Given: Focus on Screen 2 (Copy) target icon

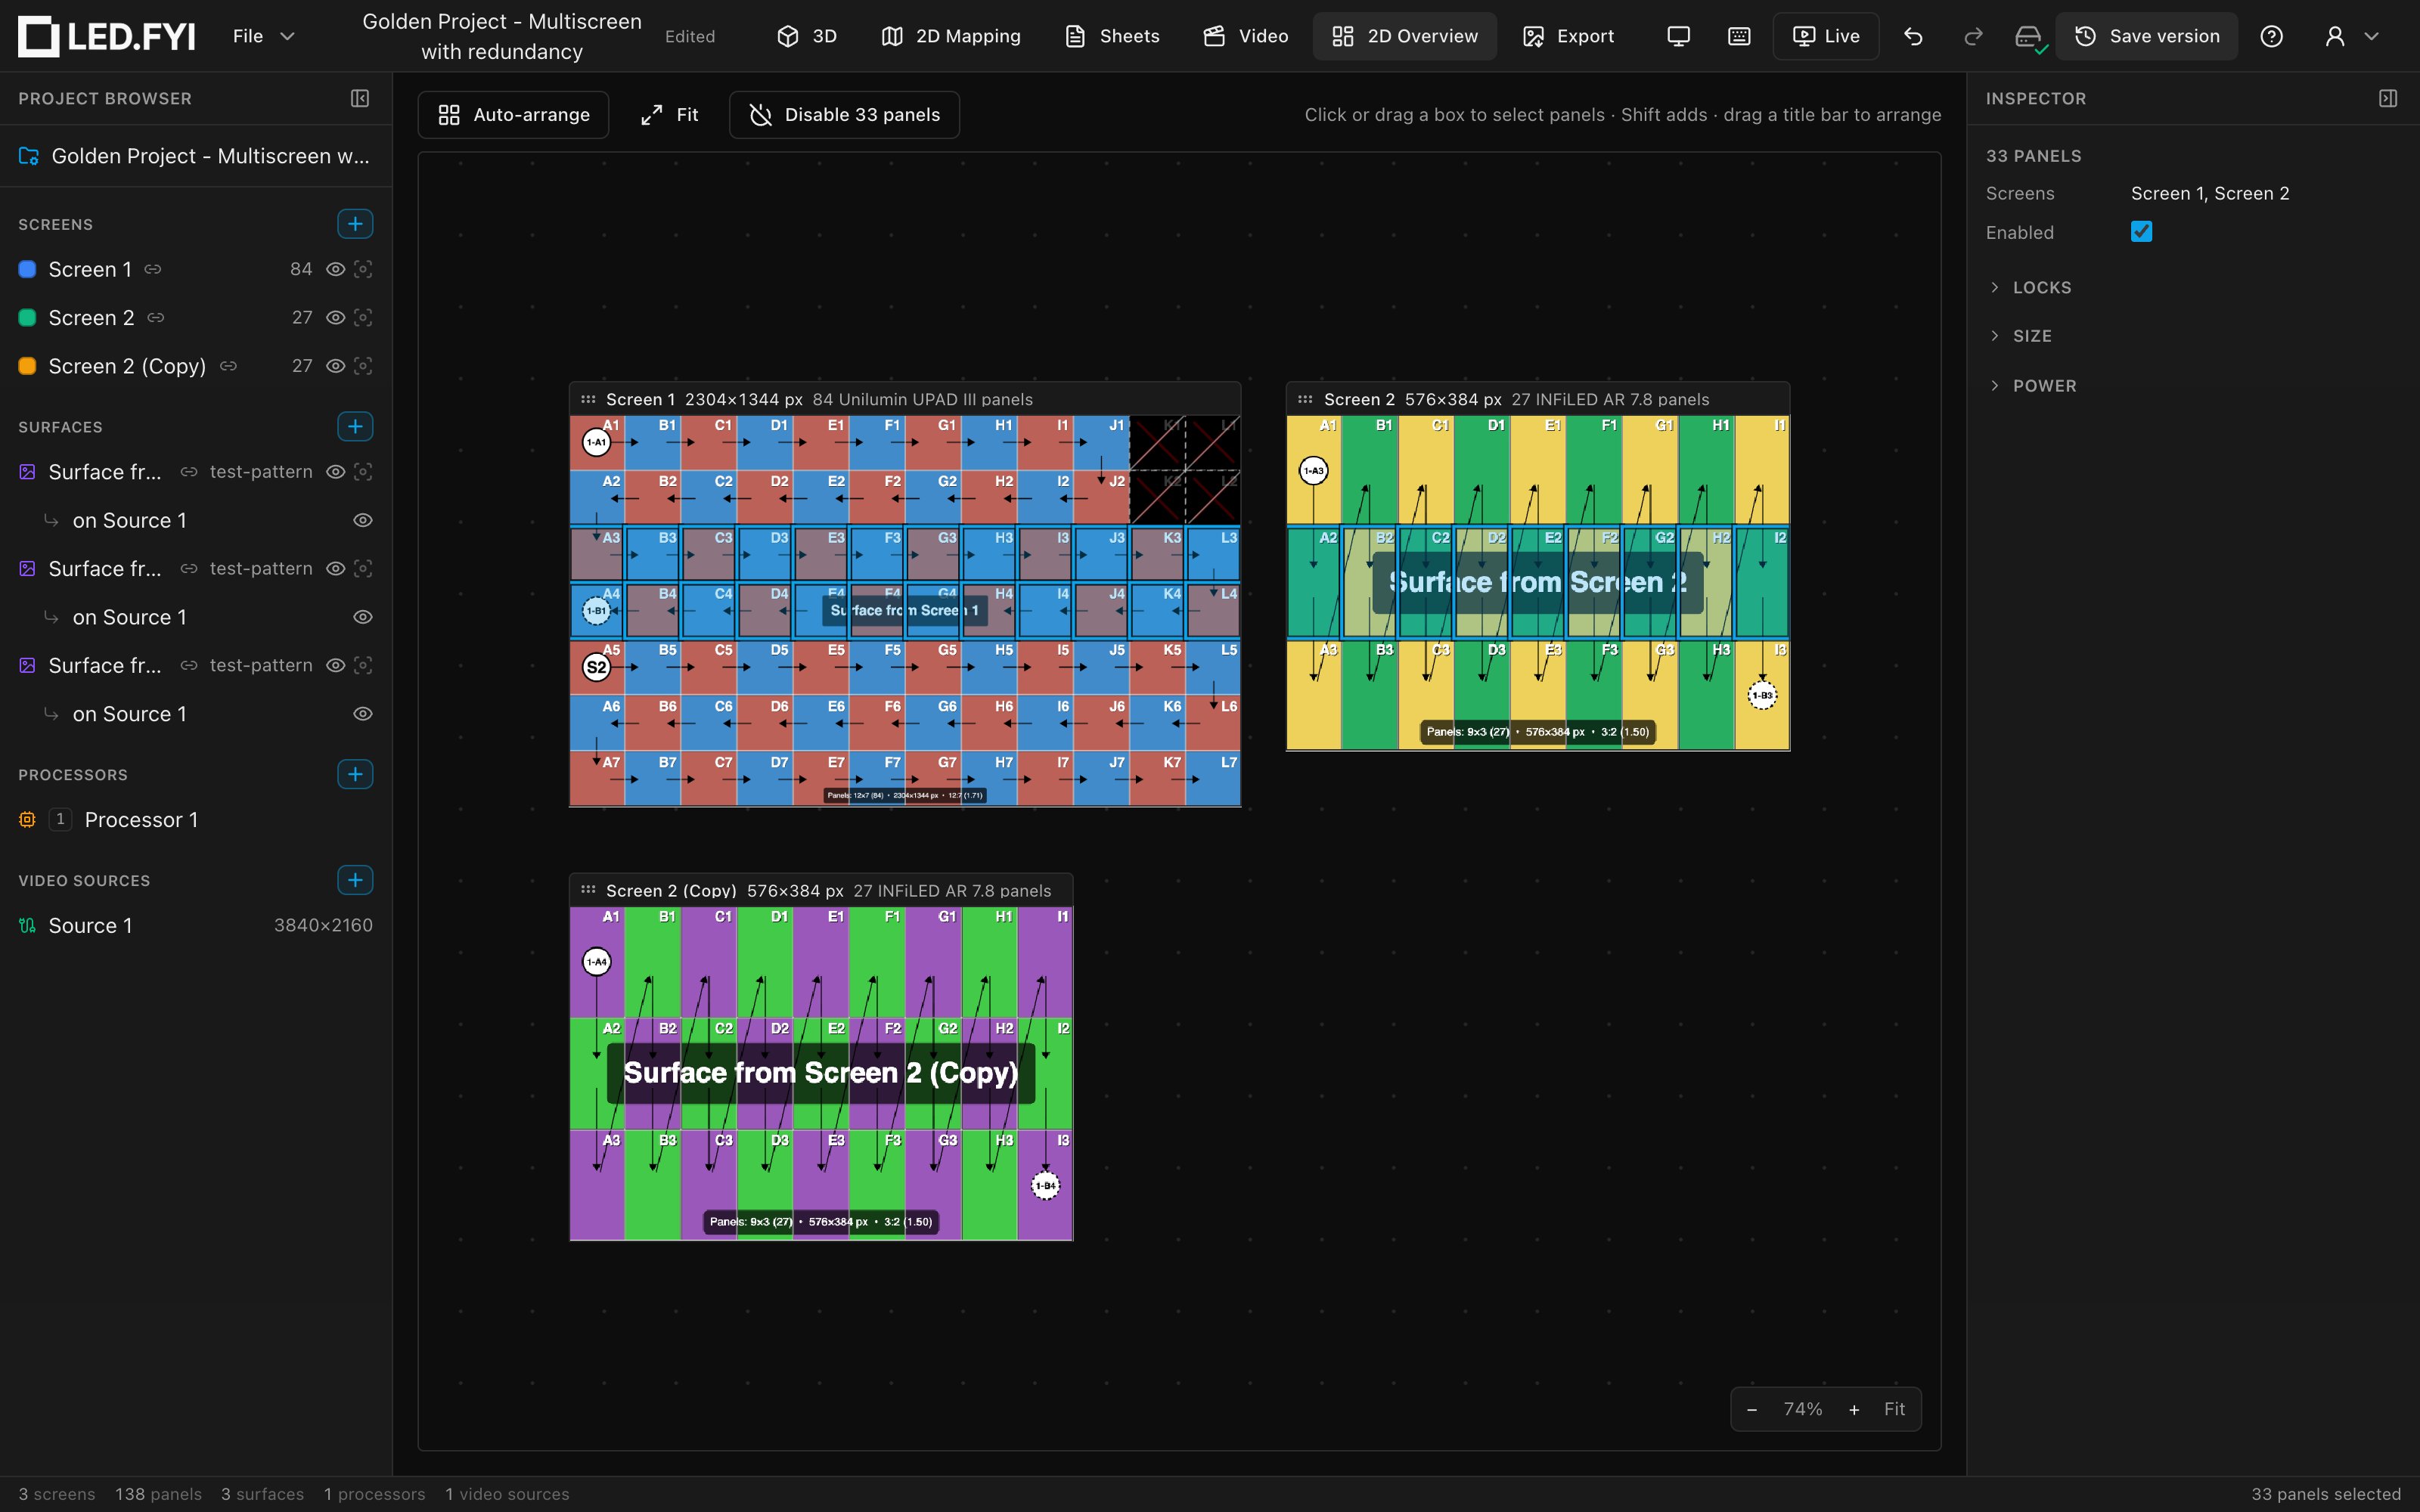Looking at the screenshot, I should (x=363, y=366).
